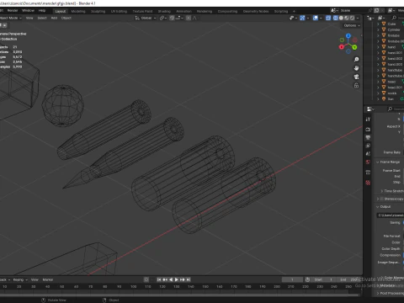Open shading options dropdown arrow
This screenshot has height=303, width=404.
(358, 18)
